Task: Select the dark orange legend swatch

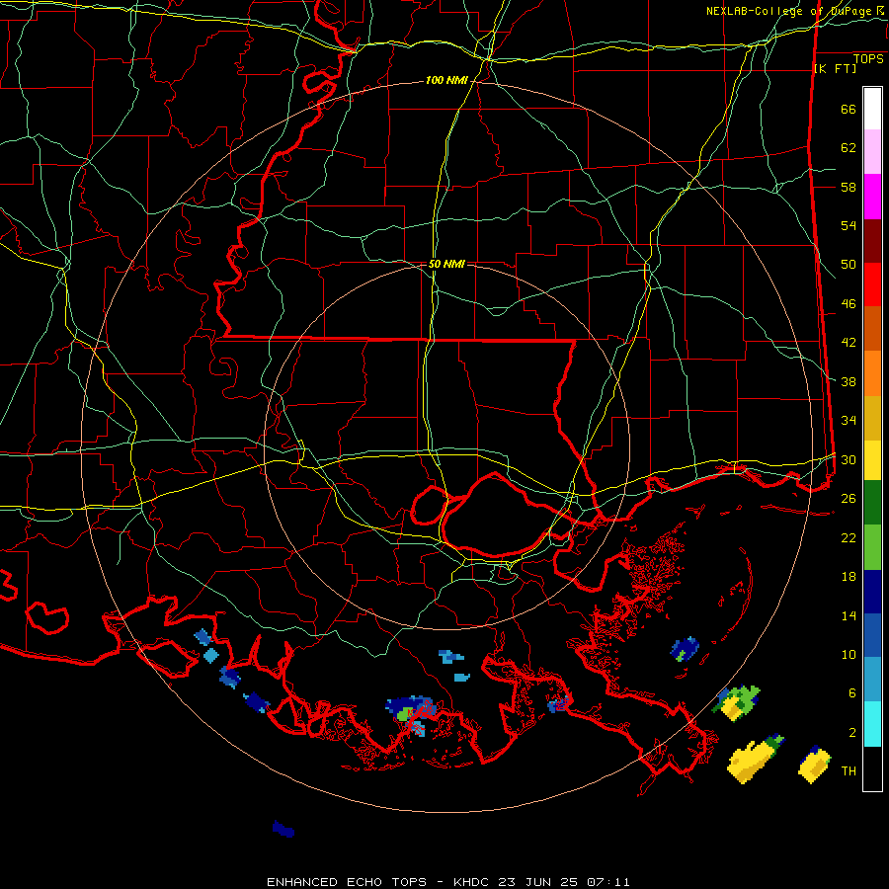Action: pyautogui.click(x=872, y=329)
